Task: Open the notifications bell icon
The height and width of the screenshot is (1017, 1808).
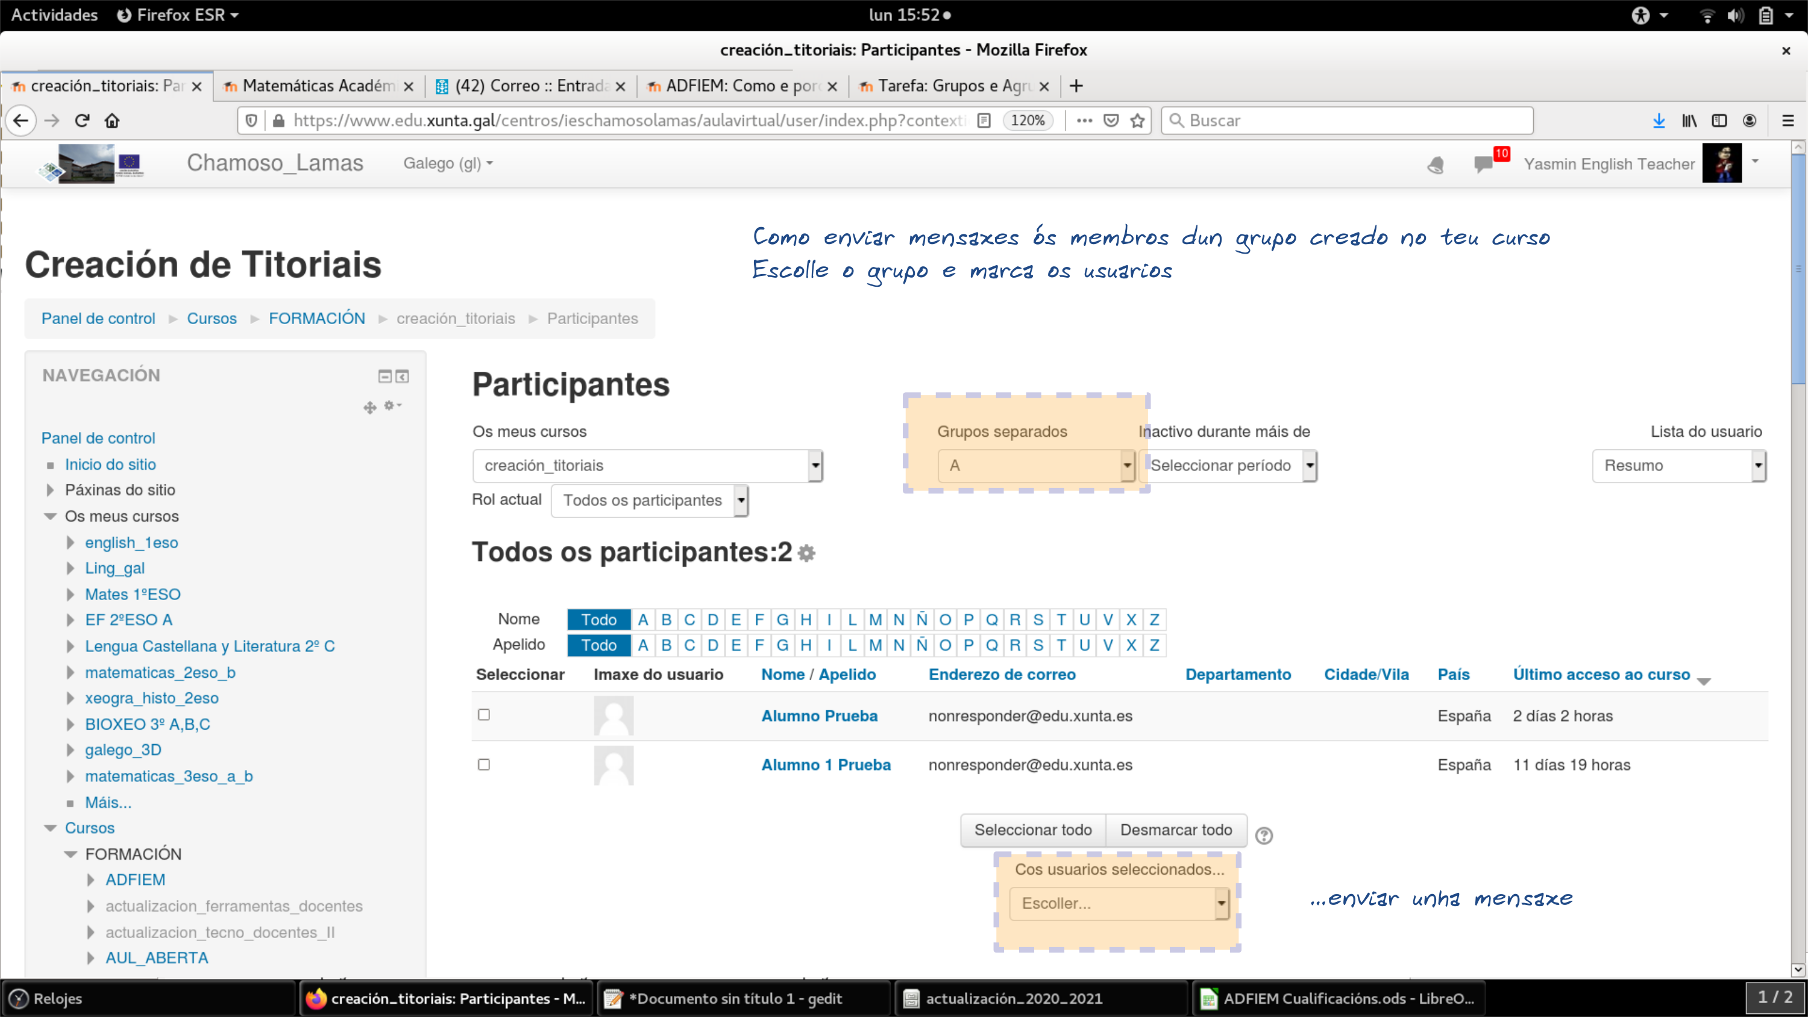Action: pos(1436,165)
